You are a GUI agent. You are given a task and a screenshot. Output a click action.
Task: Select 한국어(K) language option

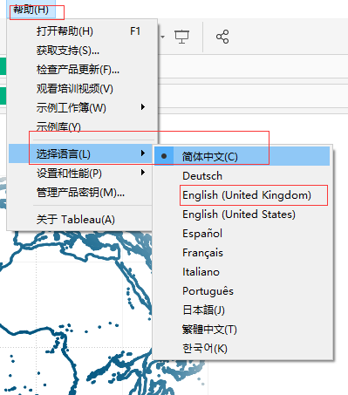click(x=242, y=349)
